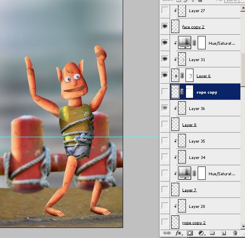Click the Create new layer icon
The width and height of the screenshot is (245, 238).
(x=224, y=233)
